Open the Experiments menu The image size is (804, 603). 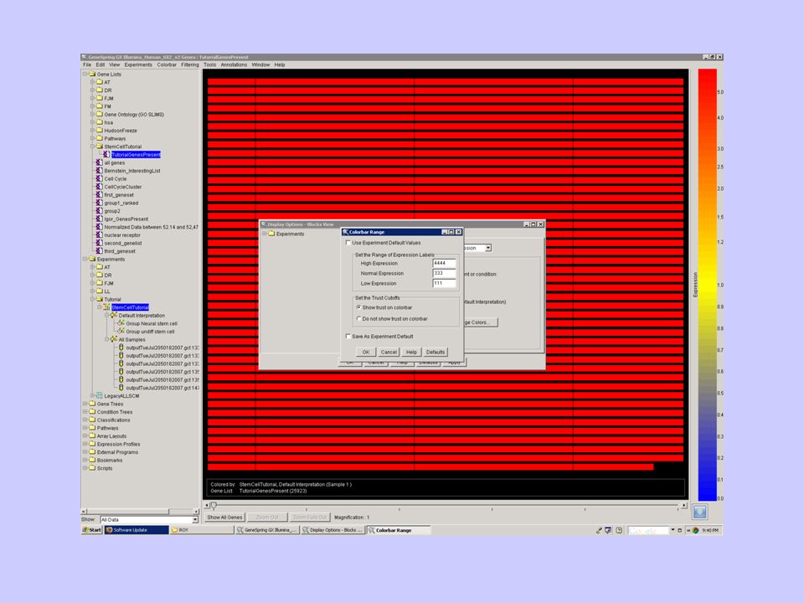[x=138, y=65]
